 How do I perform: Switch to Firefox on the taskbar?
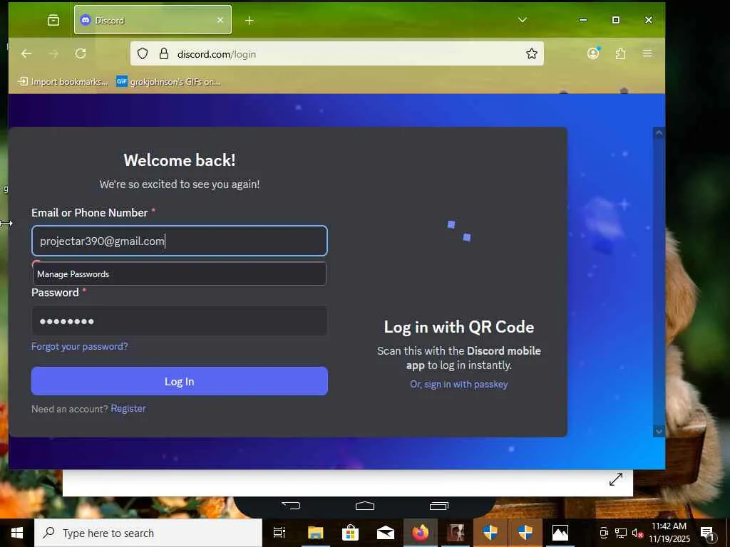click(x=421, y=533)
